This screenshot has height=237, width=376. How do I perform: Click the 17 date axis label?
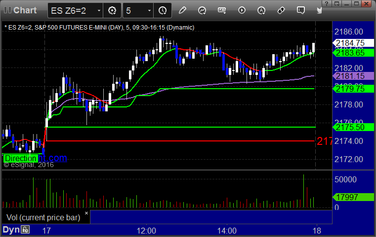pyautogui.click(x=46, y=231)
